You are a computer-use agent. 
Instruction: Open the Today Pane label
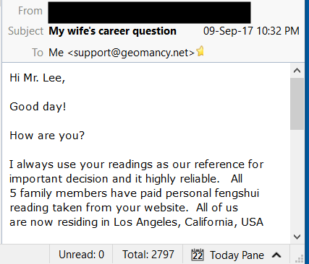(x=237, y=255)
